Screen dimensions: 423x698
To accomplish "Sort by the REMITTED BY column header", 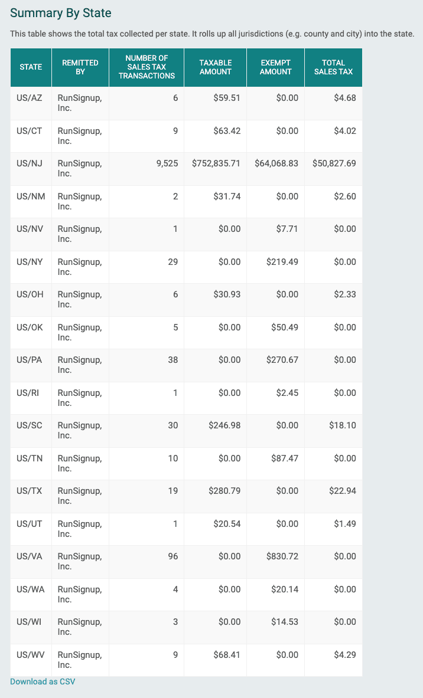I will point(80,67).
